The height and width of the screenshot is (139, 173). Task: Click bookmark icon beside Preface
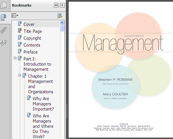click(x=20, y=52)
